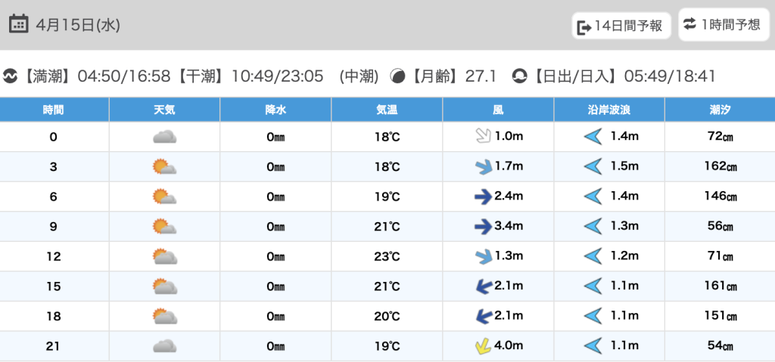The height and width of the screenshot is (362, 775).
Task: Click the tide wave icon before 満潮
Action: 10,76
